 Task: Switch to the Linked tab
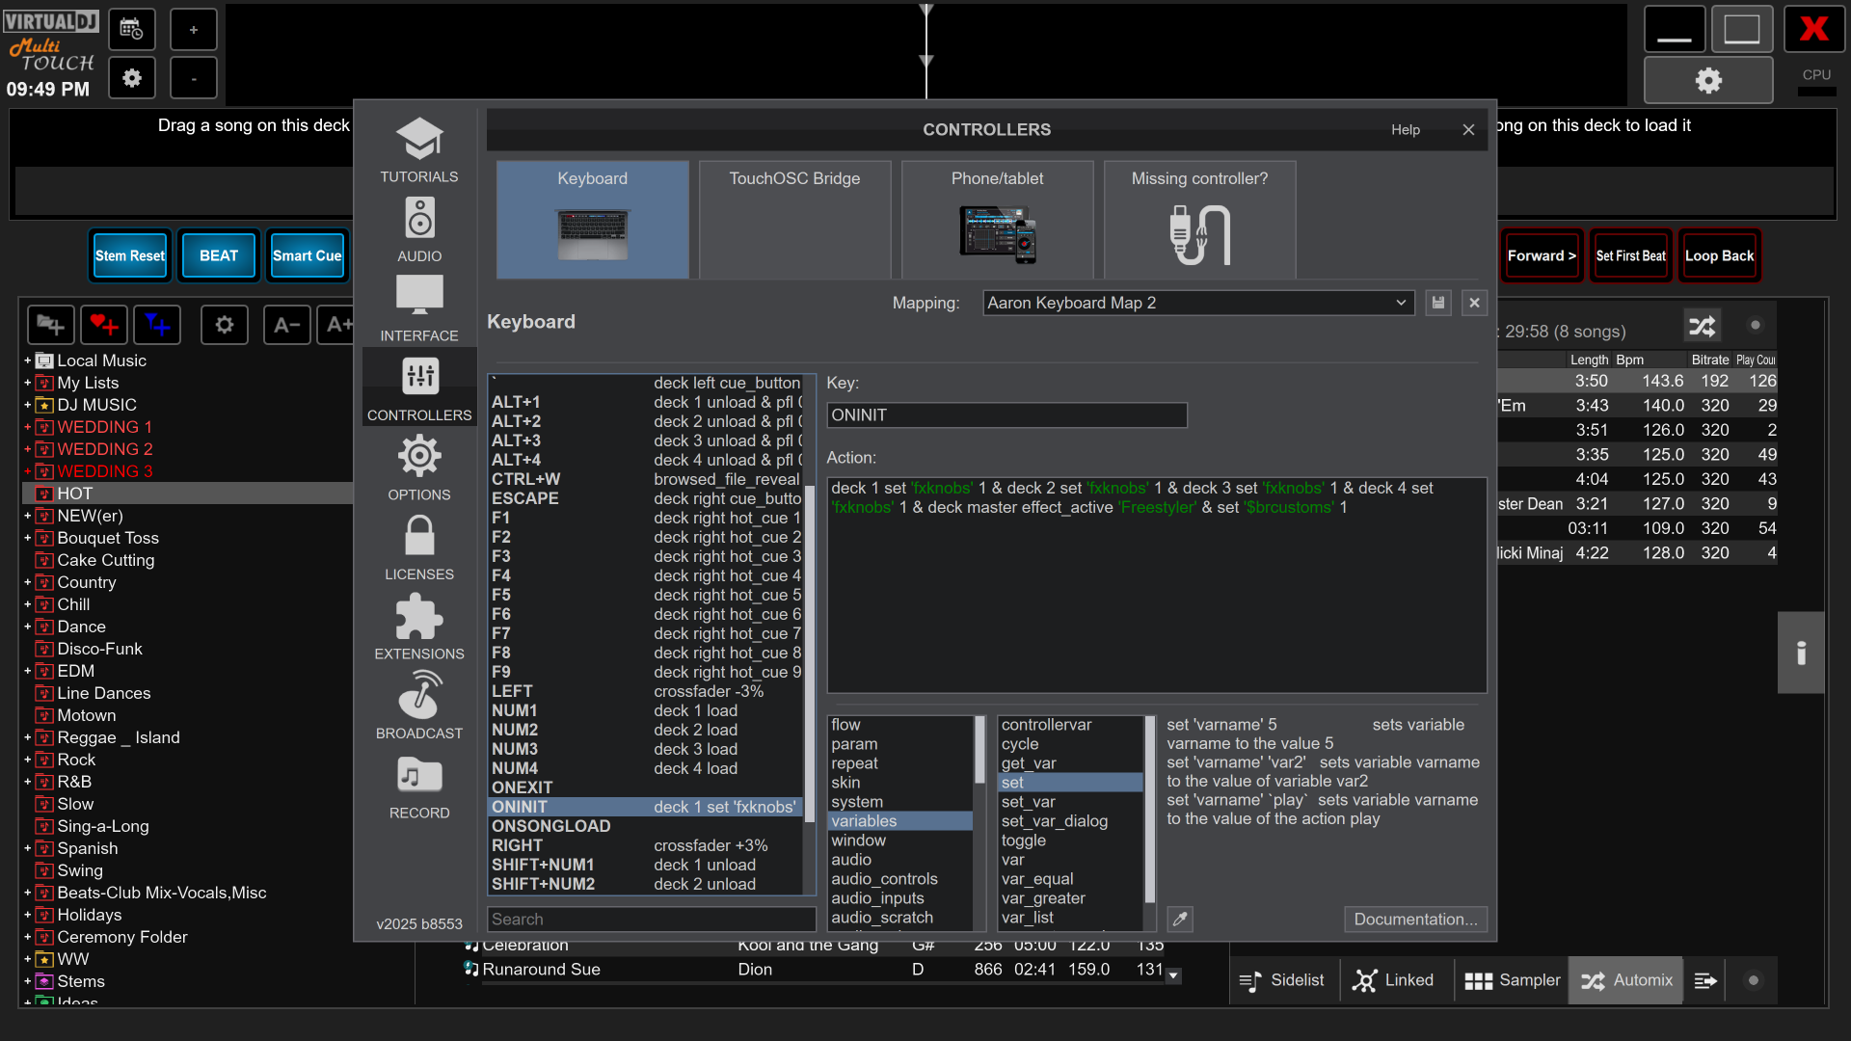1395,980
